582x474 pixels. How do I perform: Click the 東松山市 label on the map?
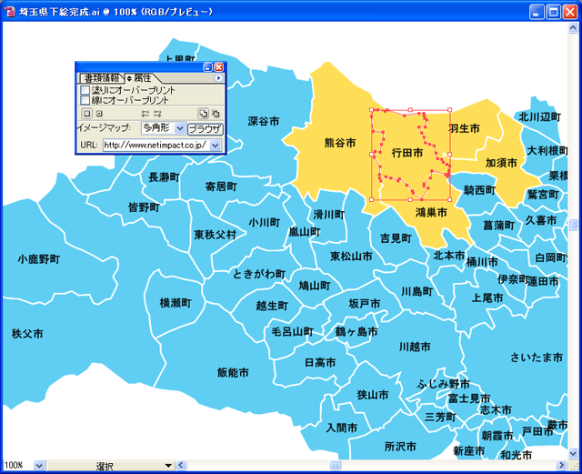point(352,256)
